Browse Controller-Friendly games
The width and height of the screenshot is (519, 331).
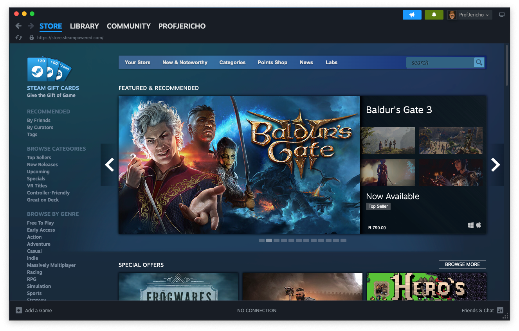(x=48, y=193)
